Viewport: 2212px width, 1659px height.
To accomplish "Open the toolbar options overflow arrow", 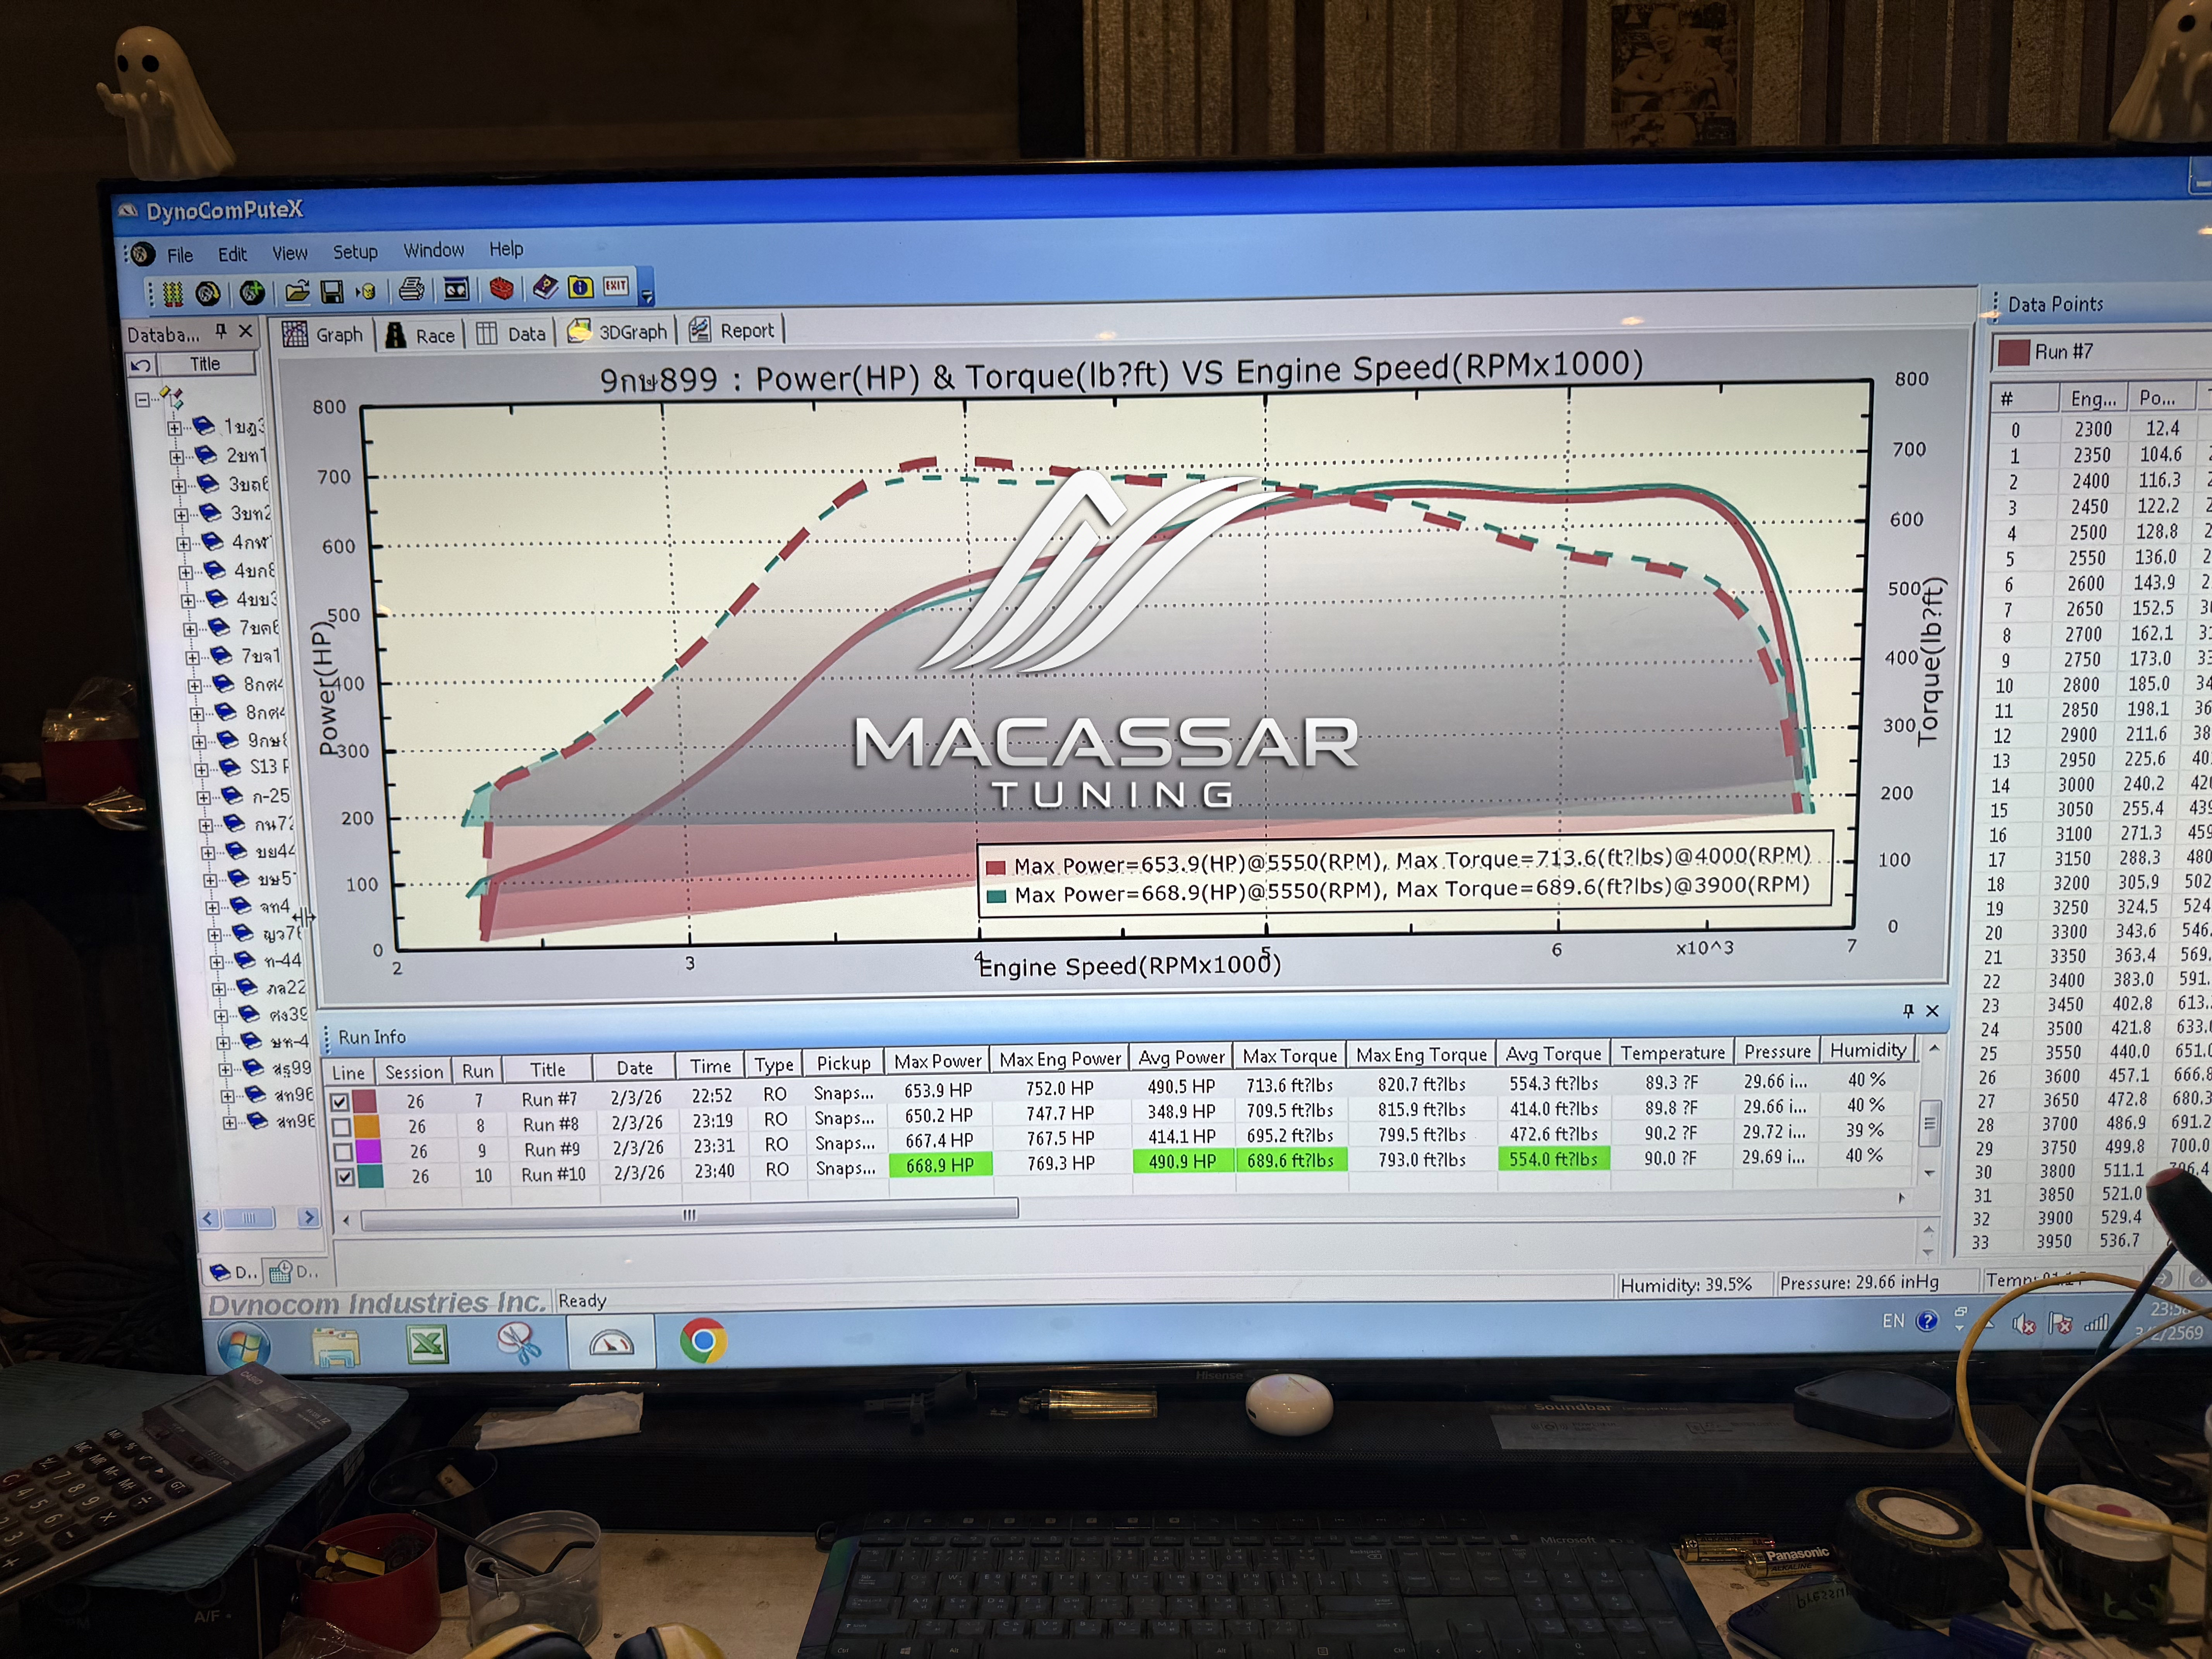I will click(x=647, y=296).
